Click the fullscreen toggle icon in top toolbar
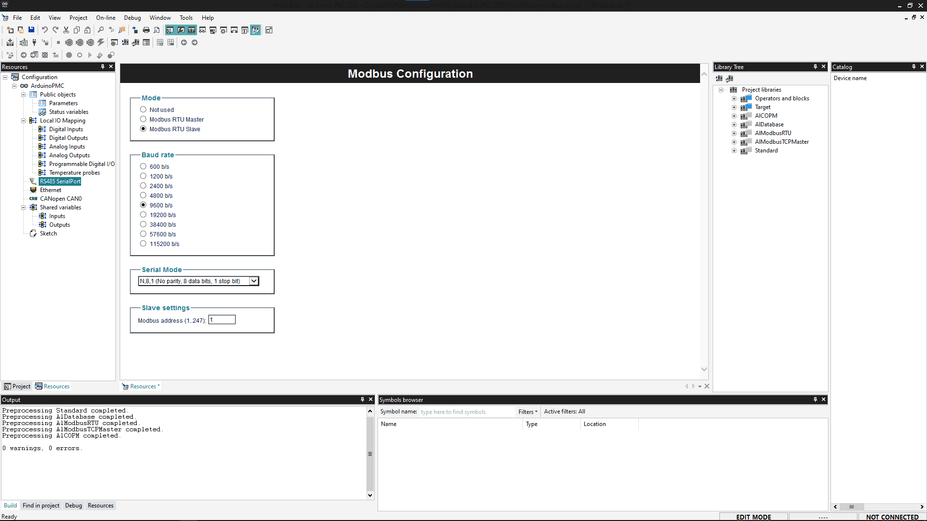 tap(269, 30)
